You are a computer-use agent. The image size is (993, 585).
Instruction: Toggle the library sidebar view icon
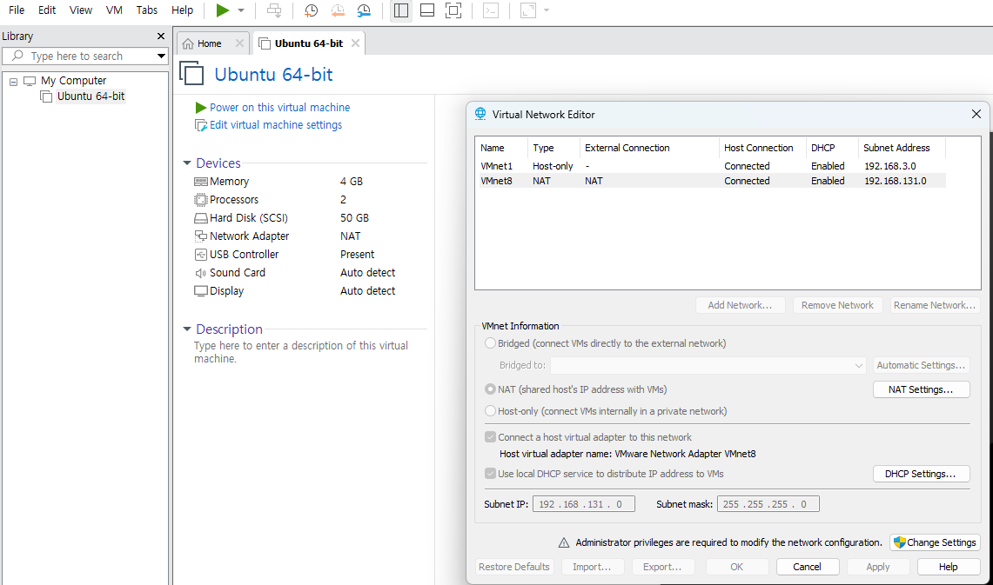pos(401,10)
